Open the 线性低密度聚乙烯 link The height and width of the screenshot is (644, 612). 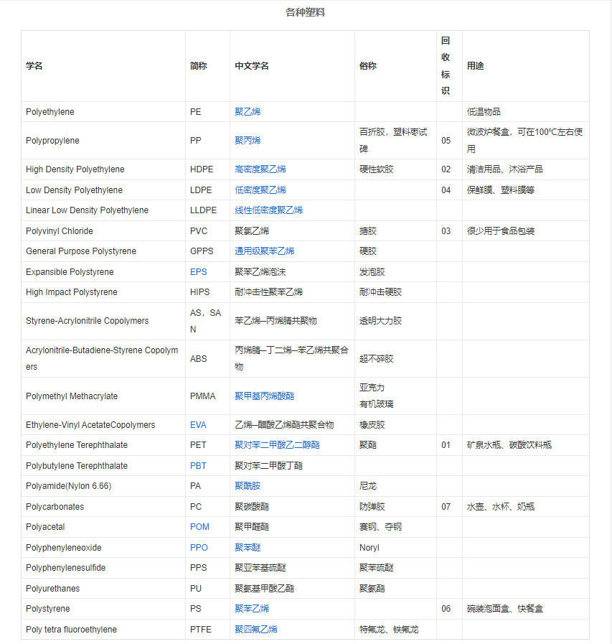coord(268,210)
